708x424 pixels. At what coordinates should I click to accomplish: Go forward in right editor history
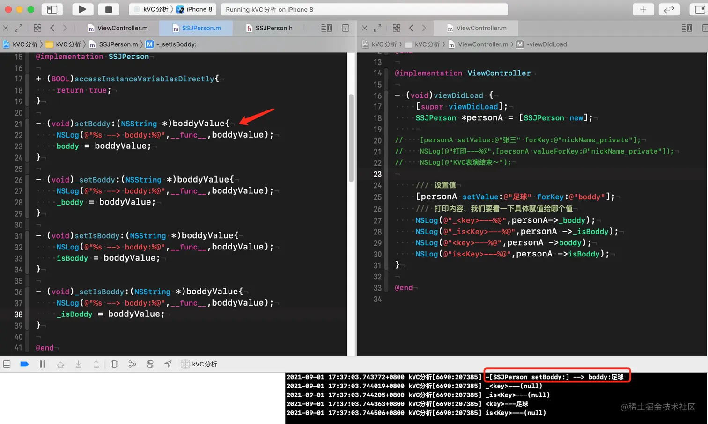(x=424, y=28)
